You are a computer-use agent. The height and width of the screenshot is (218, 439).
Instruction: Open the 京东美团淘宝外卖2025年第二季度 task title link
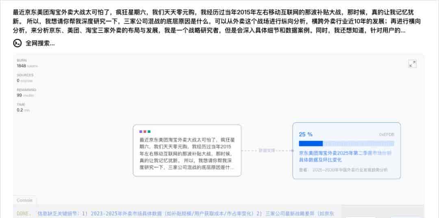pos(345,156)
